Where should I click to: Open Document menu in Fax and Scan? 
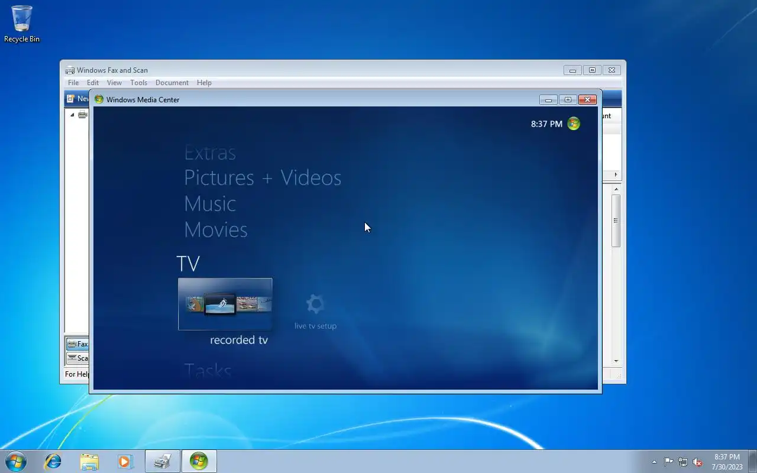[172, 83]
